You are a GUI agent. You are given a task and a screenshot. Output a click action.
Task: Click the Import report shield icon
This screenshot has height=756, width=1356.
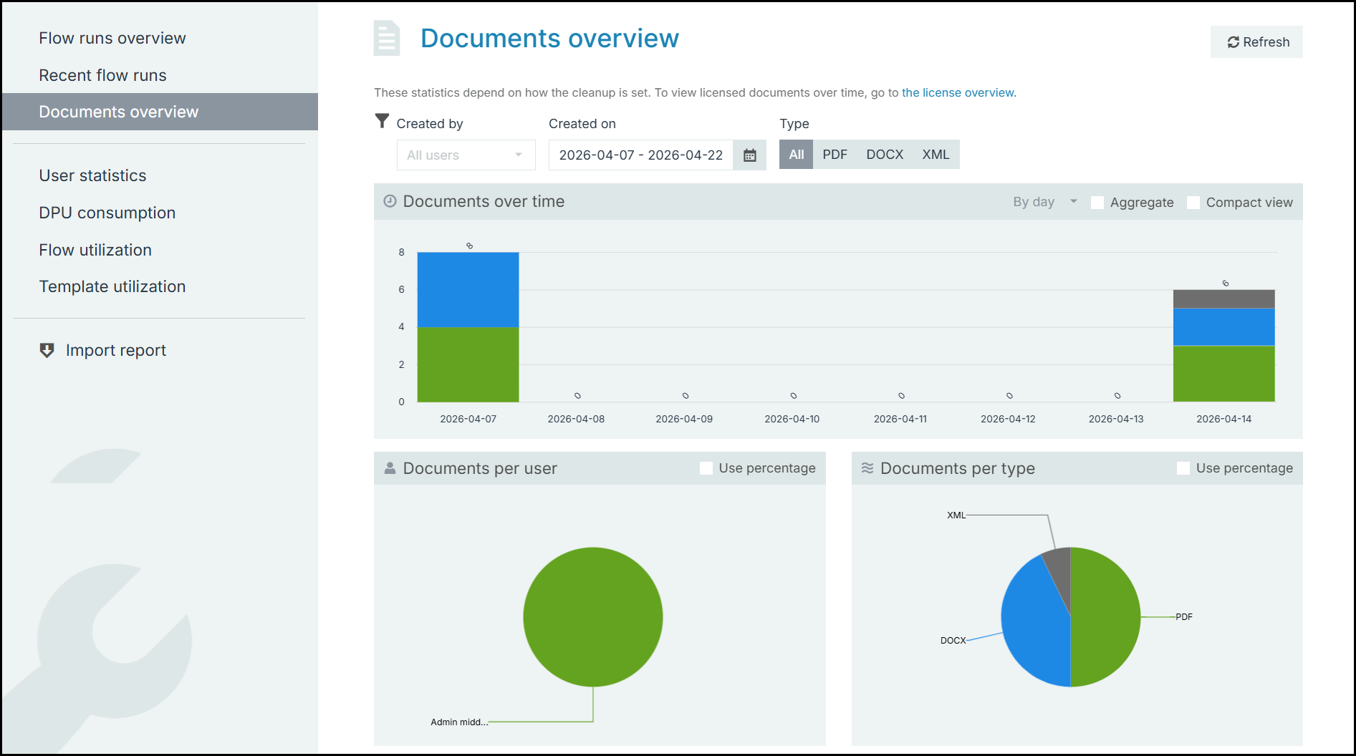47,350
